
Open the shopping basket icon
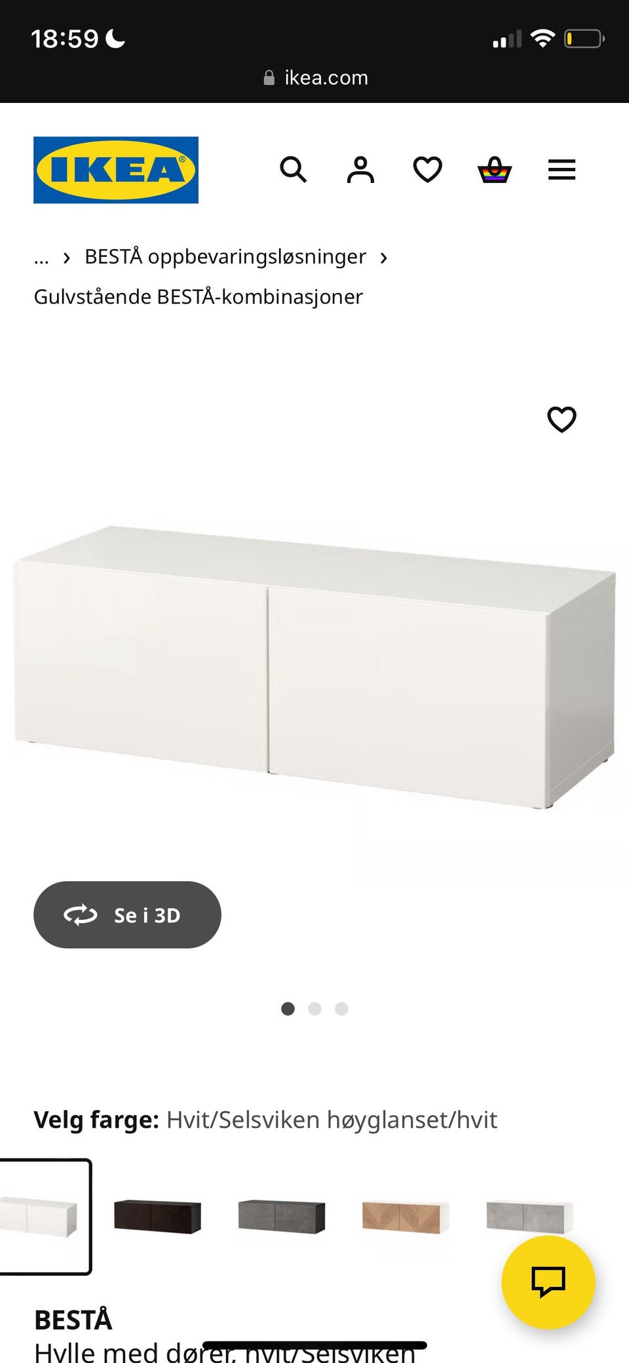pyautogui.click(x=495, y=170)
